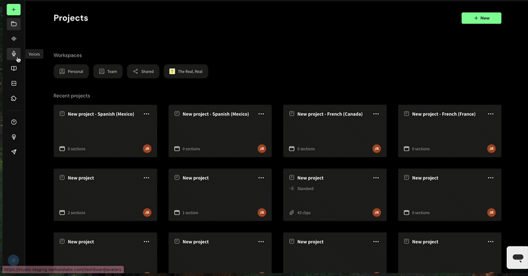Open the Projects folder icon in sidebar
The height and width of the screenshot is (276, 528).
[13, 24]
